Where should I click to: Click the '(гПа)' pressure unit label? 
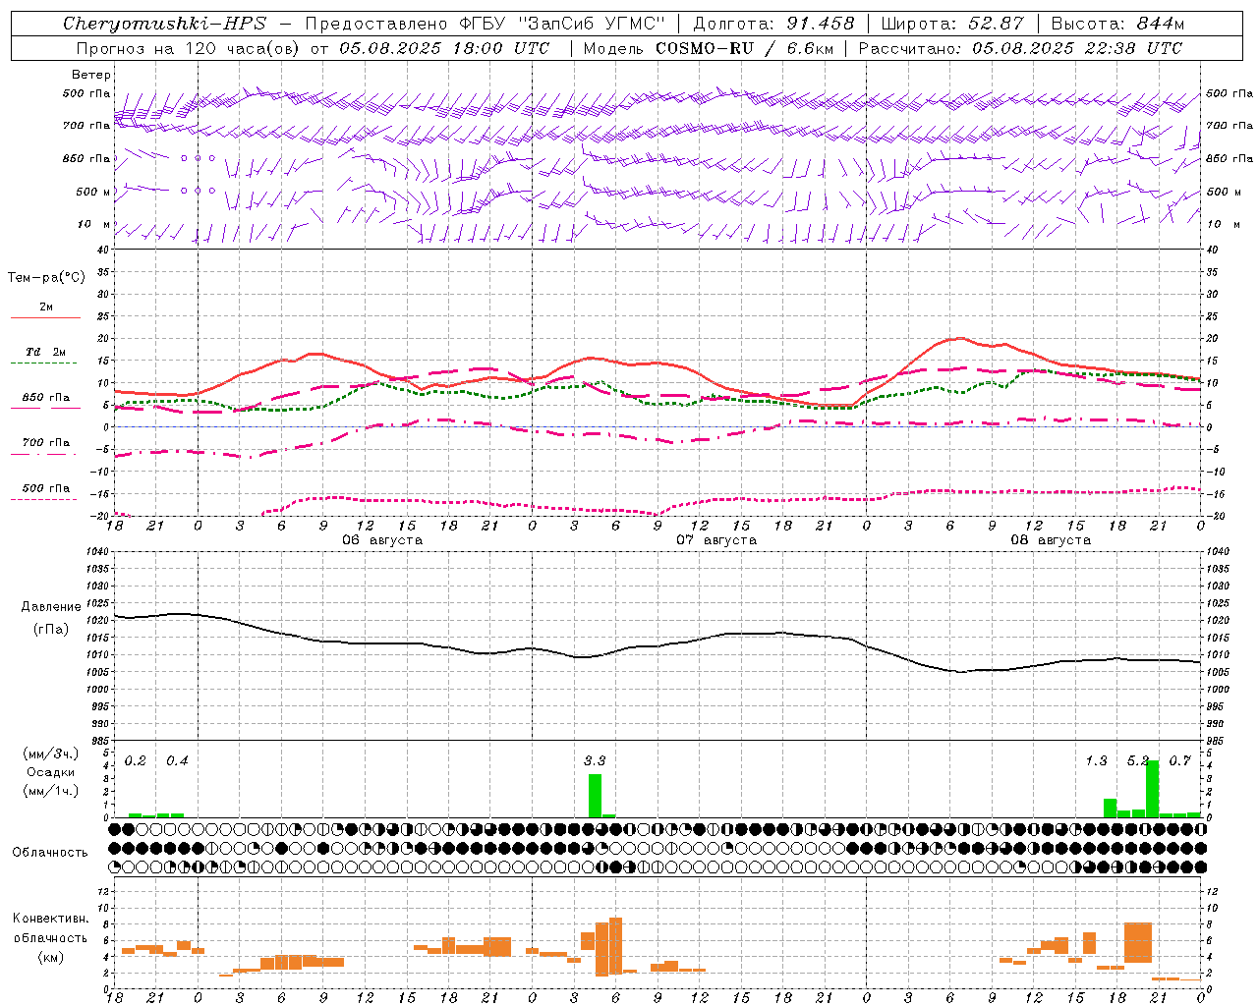pos(51,629)
